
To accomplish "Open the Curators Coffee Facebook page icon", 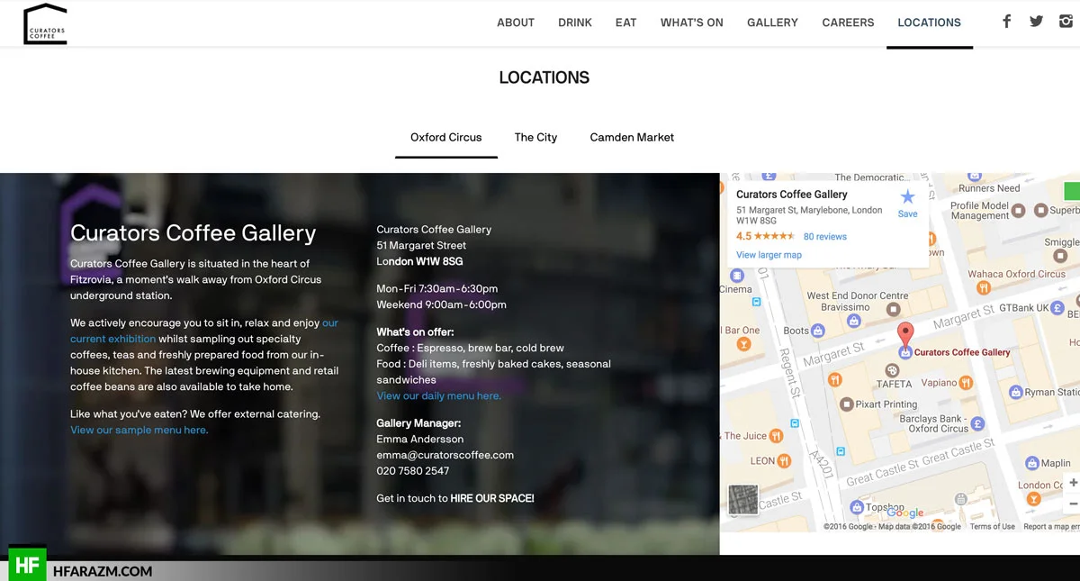I will [x=1007, y=22].
